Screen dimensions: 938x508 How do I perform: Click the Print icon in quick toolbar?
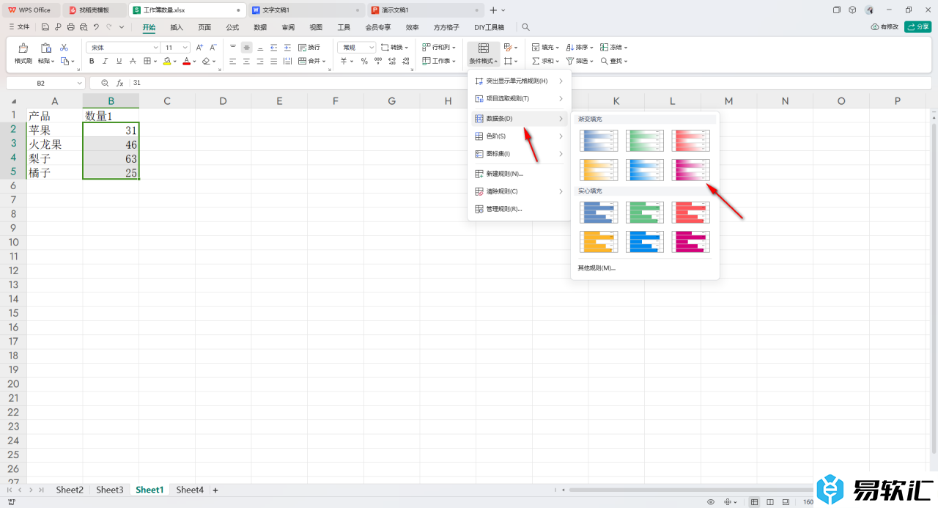70,27
